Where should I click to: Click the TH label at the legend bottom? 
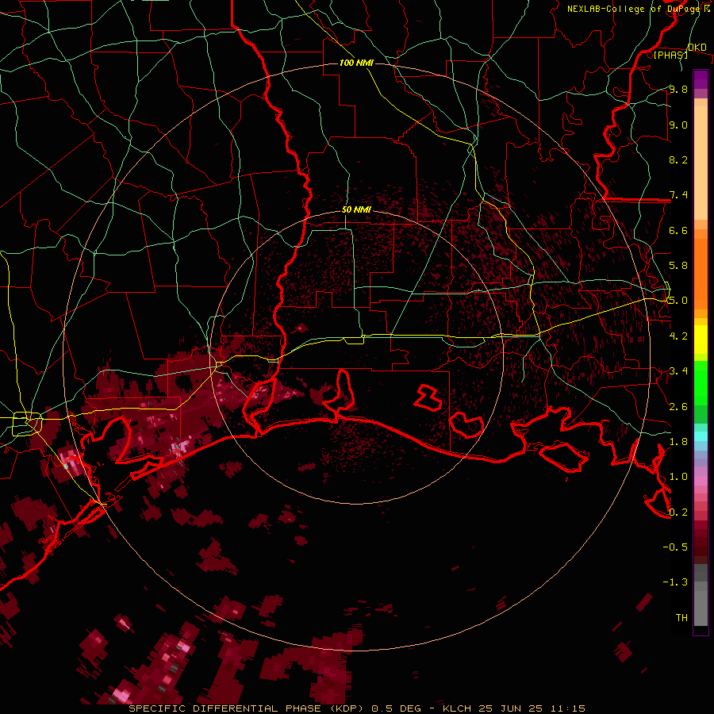click(x=681, y=618)
